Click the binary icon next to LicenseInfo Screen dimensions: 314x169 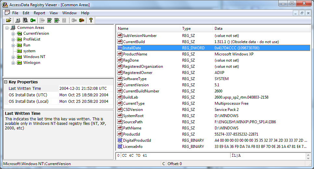pos(120,146)
